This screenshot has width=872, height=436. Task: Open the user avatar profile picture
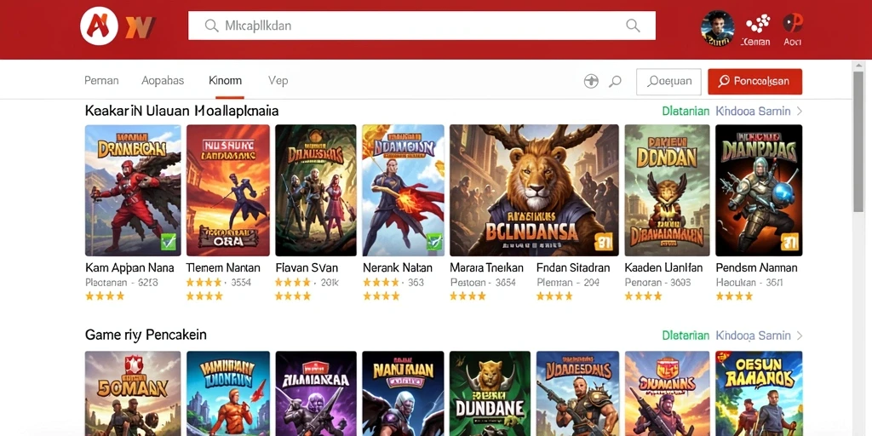coord(717,28)
